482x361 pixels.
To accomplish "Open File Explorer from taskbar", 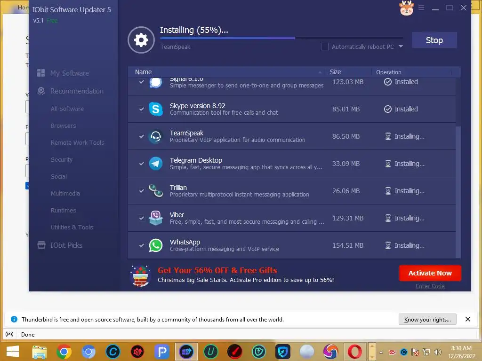I will coord(40,352).
